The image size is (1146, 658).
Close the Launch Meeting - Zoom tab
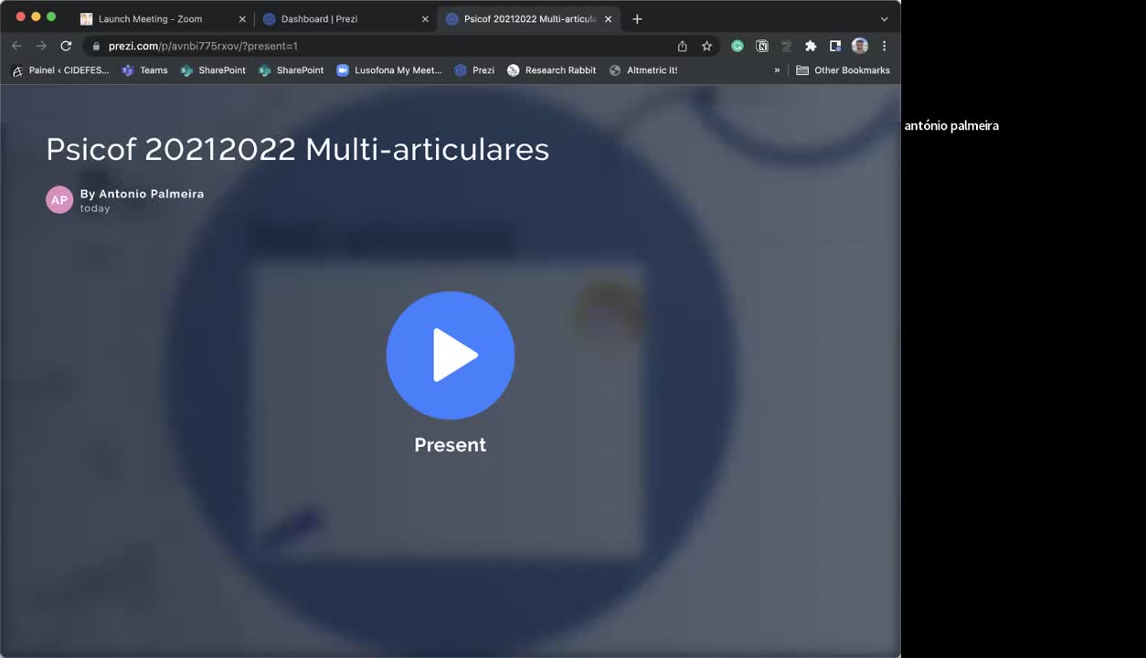pos(242,19)
